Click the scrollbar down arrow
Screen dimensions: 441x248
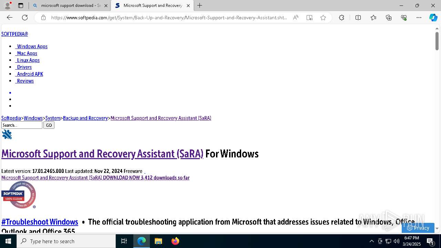(x=437, y=228)
